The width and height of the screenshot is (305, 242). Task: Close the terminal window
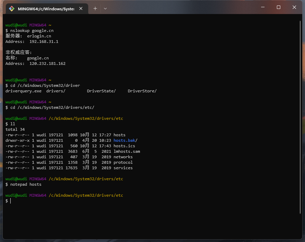pyautogui.click(x=294, y=7)
